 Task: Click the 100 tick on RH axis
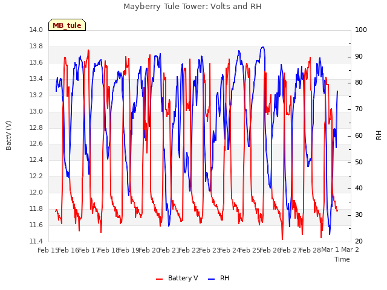coord(361,30)
